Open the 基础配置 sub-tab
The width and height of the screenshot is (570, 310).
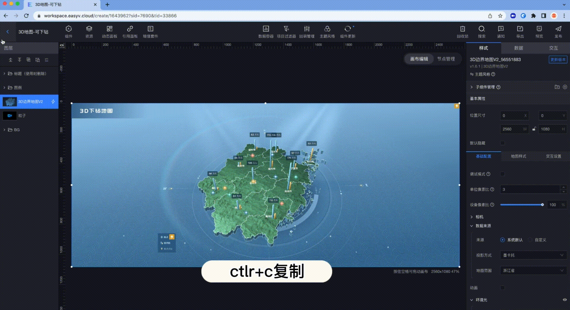point(484,156)
